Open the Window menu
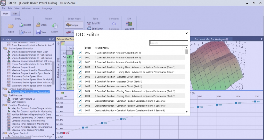The height and width of the screenshot is (140, 264). point(26,8)
